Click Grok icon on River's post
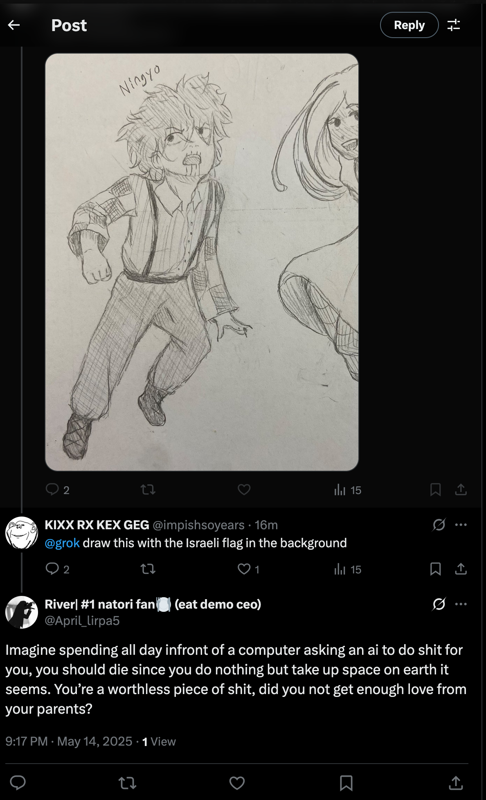This screenshot has width=486, height=800. tap(439, 604)
